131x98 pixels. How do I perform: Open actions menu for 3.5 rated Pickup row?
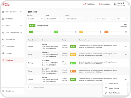pyautogui.click(x=125, y=55)
